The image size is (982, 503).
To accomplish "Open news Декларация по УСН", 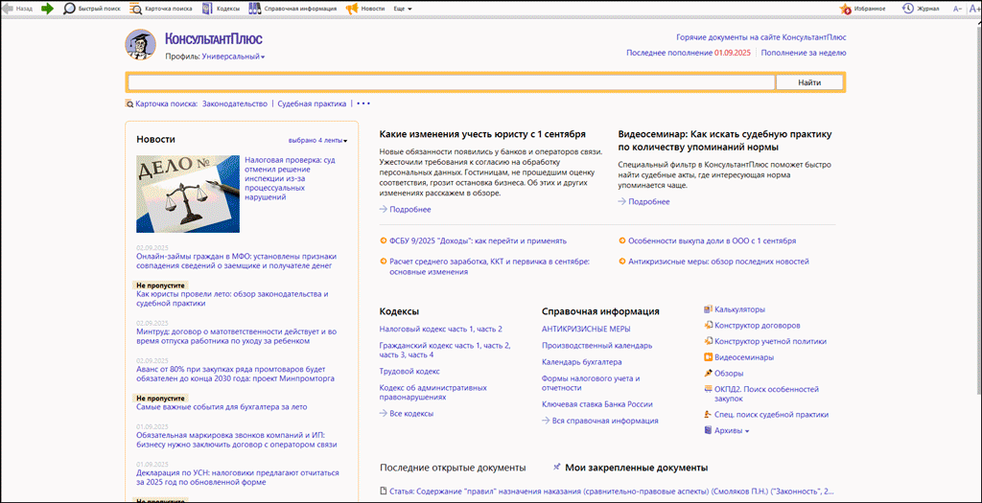I will pyautogui.click(x=238, y=477).
